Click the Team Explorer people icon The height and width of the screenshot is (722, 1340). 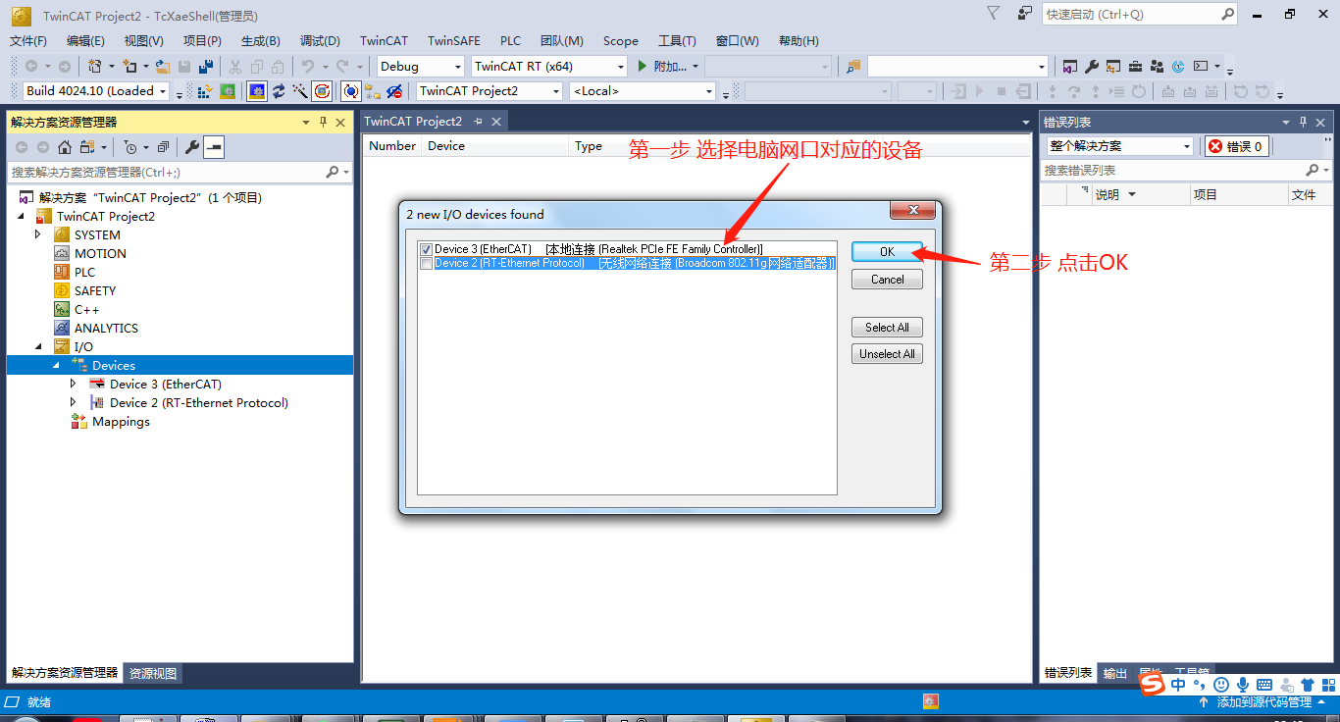pos(1157,67)
